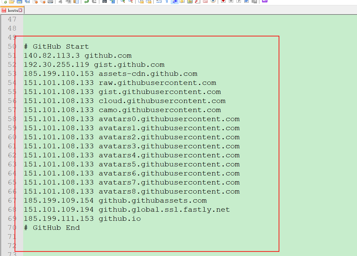
Task: Undo the last edit with green arrow
Action: click(x=87, y=1)
